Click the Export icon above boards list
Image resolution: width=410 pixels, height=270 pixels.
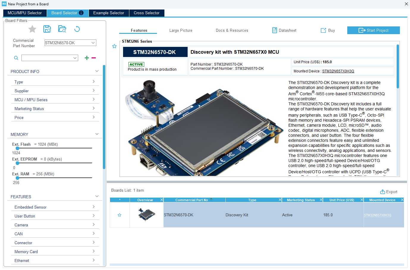point(383,192)
